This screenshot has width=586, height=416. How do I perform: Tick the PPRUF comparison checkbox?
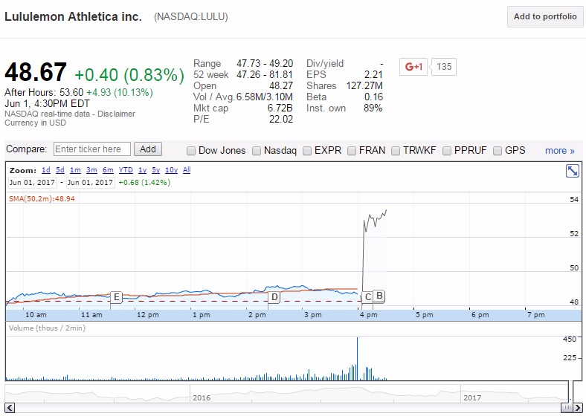pos(447,151)
